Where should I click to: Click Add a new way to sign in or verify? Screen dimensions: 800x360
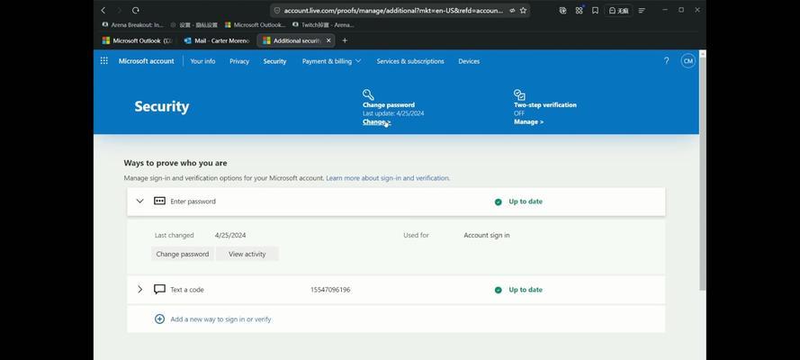pos(220,319)
